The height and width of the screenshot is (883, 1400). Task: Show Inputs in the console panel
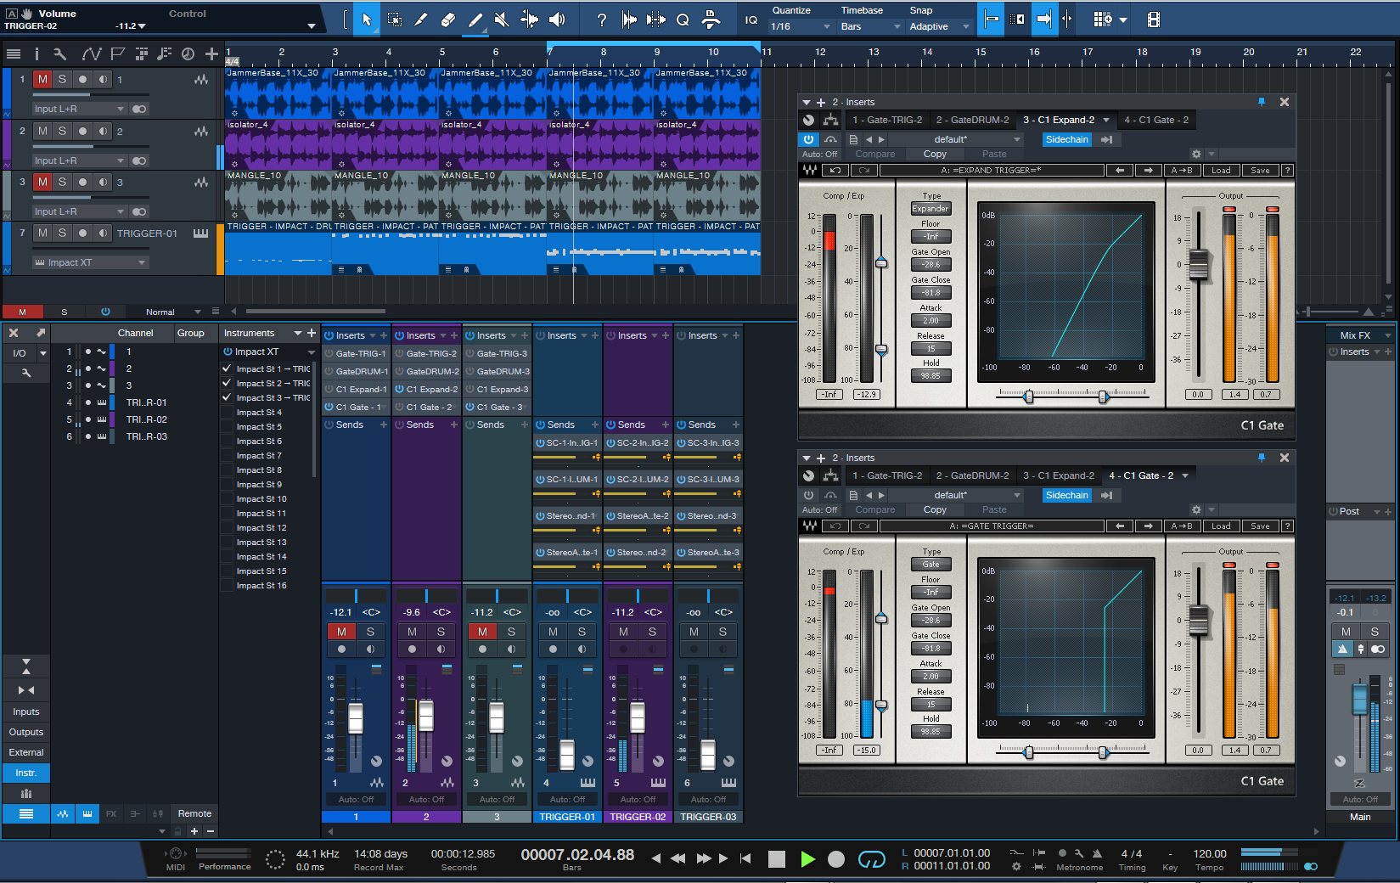tap(26, 711)
